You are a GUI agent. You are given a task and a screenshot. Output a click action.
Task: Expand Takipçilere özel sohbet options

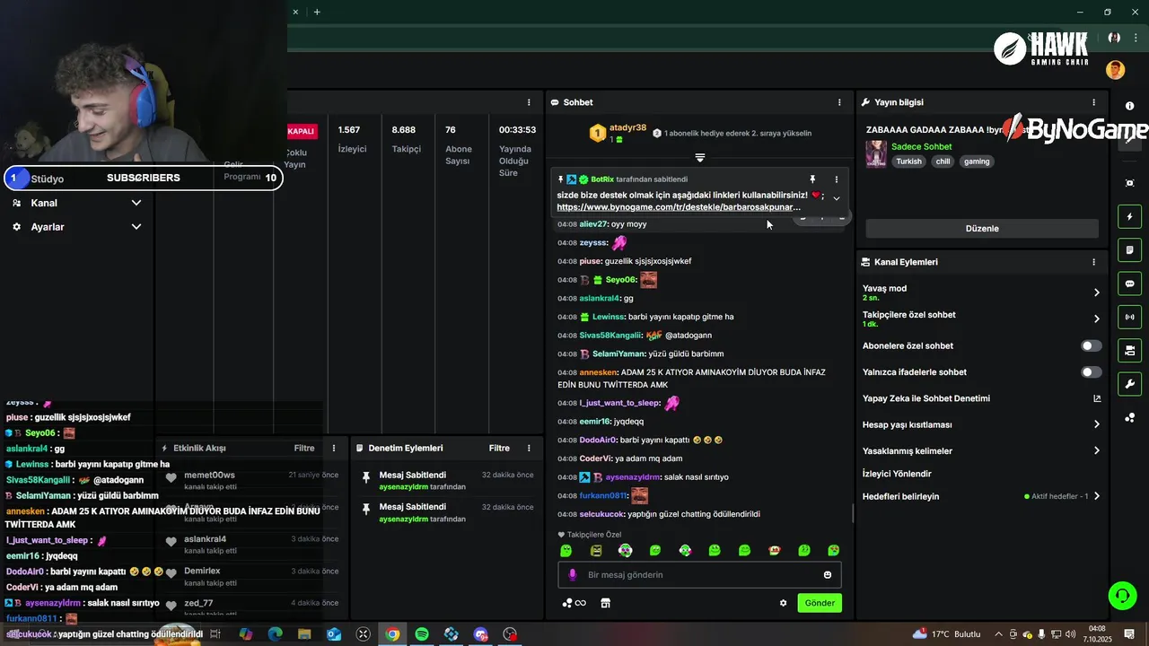click(x=1096, y=319)
